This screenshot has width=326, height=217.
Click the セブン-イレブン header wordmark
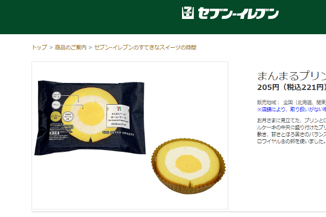[x=238, y=13]
